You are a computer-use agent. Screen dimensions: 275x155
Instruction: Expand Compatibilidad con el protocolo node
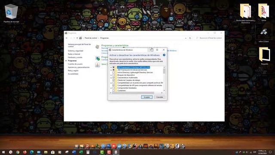pyautogui.click(x=111, y=83)
